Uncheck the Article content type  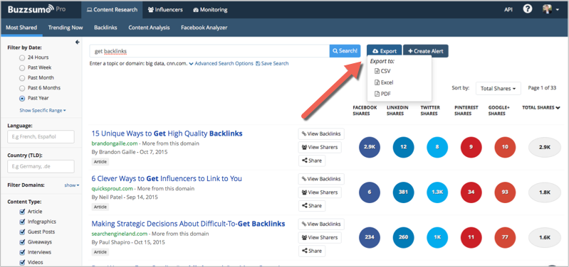(22, 212)
